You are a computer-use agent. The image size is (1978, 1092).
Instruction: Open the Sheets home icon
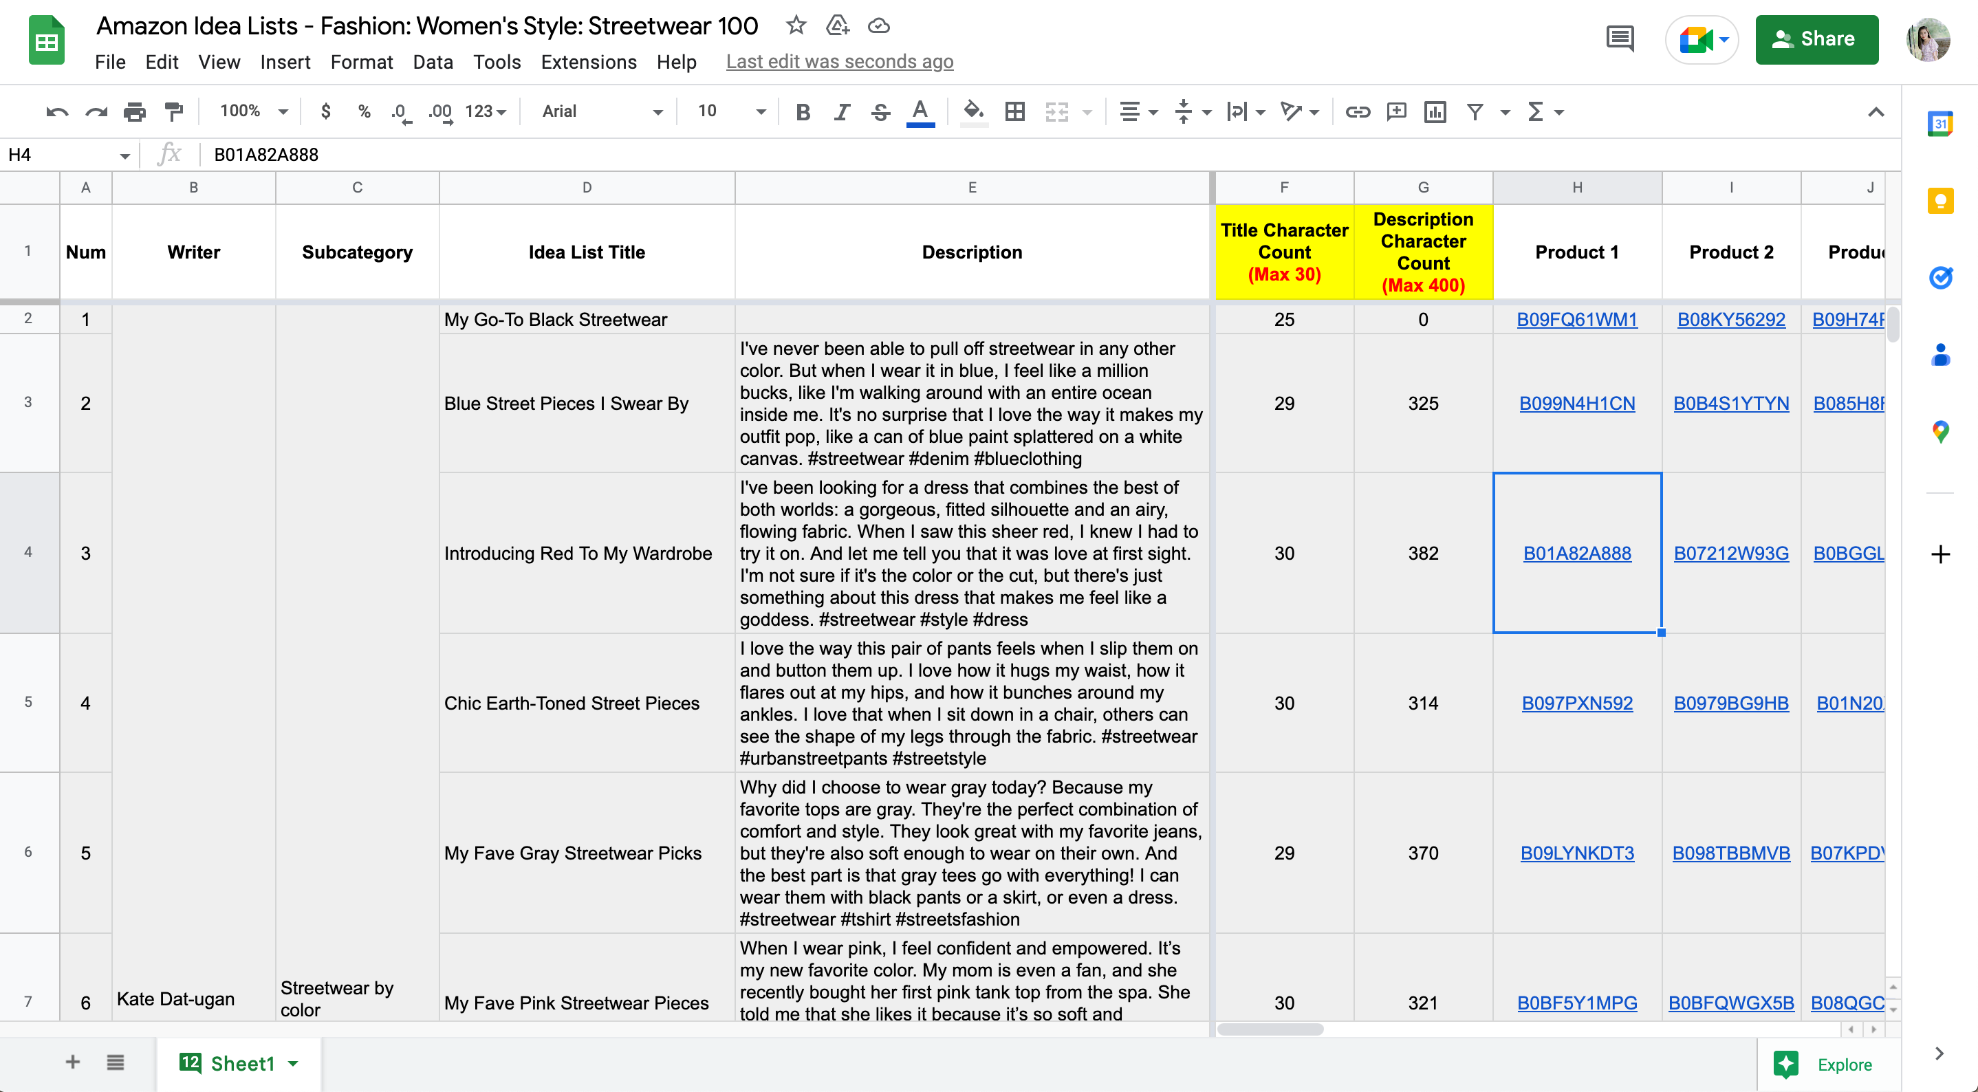tap(46, 41)
